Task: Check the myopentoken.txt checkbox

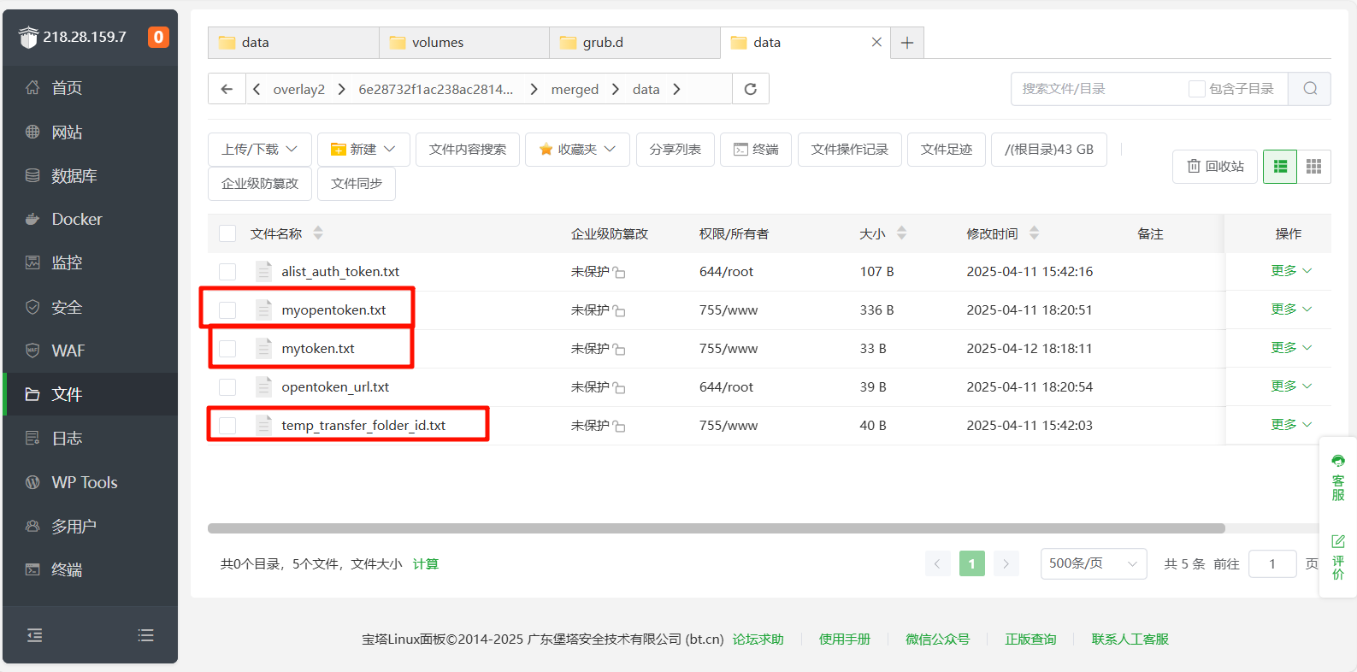Action: pyautogui.click(x=227, y=310)
